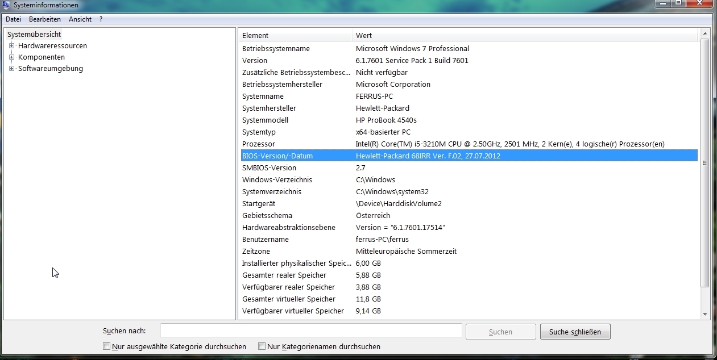Click the Suchen button
Screen dimensions: 717x360
tap(500, 332)
